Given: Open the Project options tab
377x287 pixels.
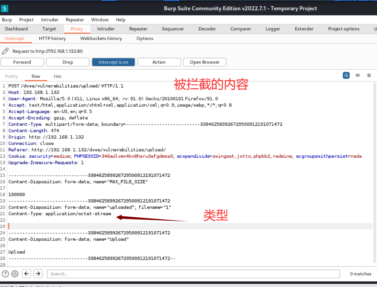Looking at the screenshot, I should (x=344, y=29).
